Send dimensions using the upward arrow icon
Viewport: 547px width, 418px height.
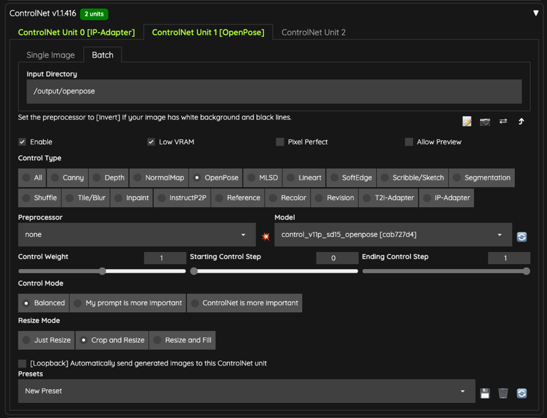[521, 121]
